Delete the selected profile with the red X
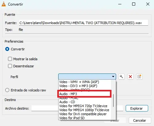This screenshot has width=154, height=126. pyautogui.click(x=130, y=77)
